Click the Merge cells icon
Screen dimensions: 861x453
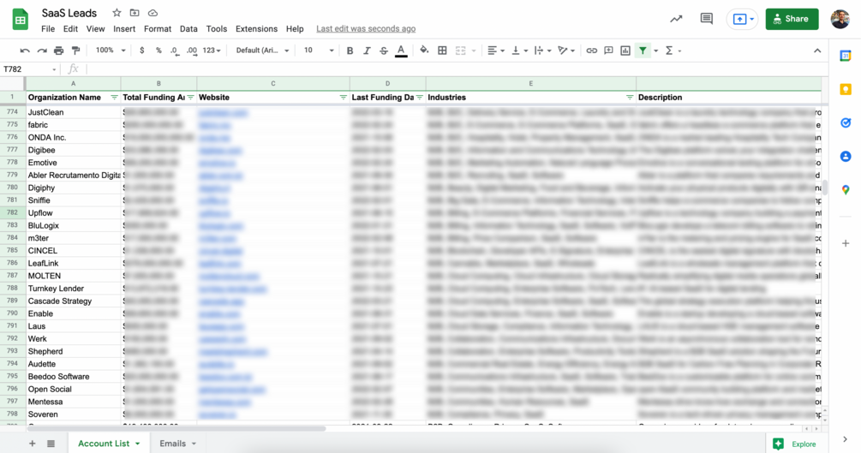pos(461,51)
